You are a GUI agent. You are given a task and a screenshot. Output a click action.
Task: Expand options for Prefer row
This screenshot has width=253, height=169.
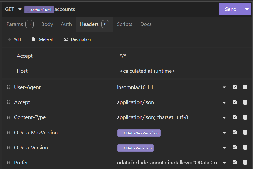pos(224,163)
